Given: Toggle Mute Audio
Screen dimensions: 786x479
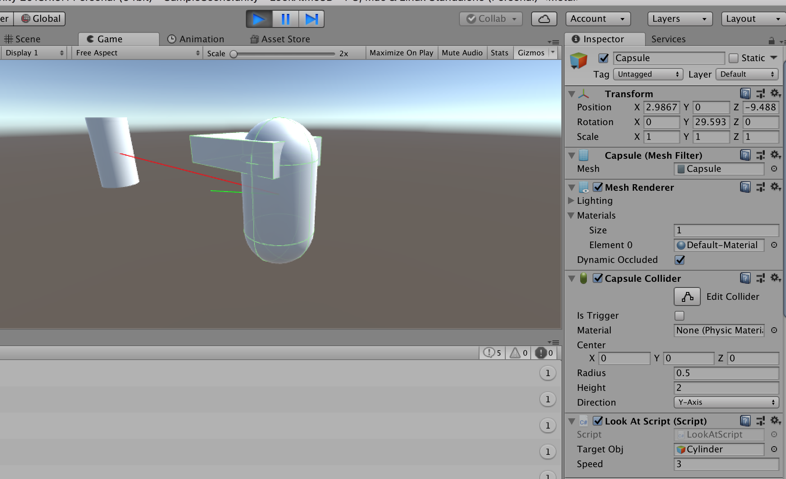Looking at the screenshot, I should pyautogui.click(x=462, y=53).
